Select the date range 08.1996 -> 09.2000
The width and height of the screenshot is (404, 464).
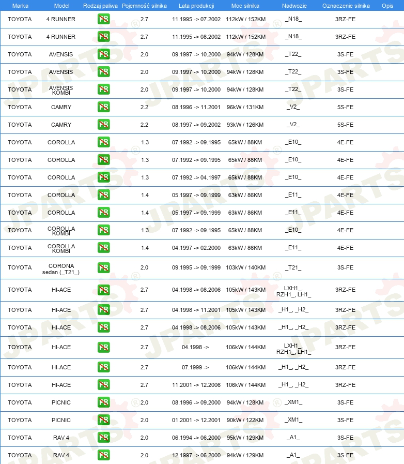(196, 402)
